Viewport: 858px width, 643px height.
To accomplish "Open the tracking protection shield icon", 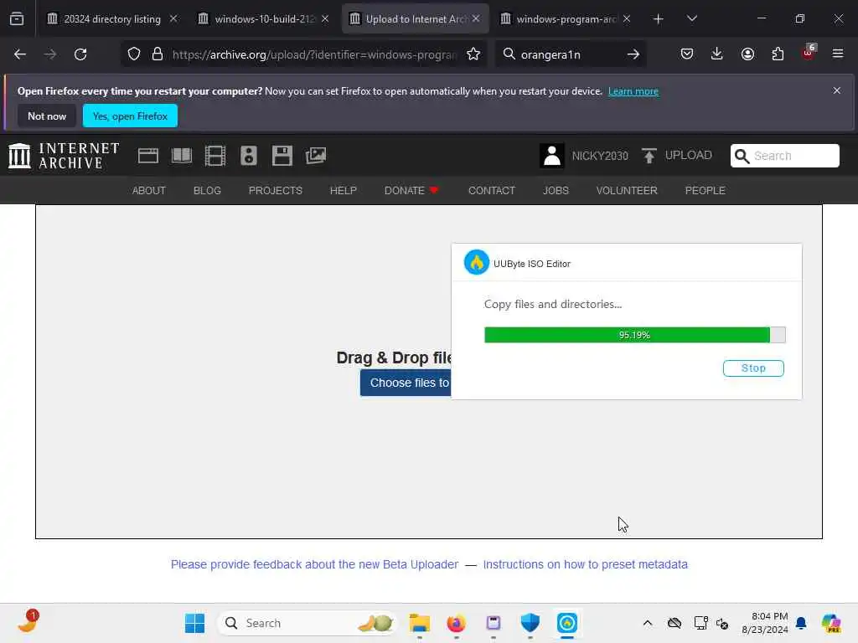I will pos(134,54).
